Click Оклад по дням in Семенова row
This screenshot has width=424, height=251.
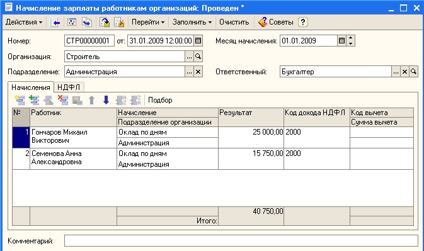168,153
